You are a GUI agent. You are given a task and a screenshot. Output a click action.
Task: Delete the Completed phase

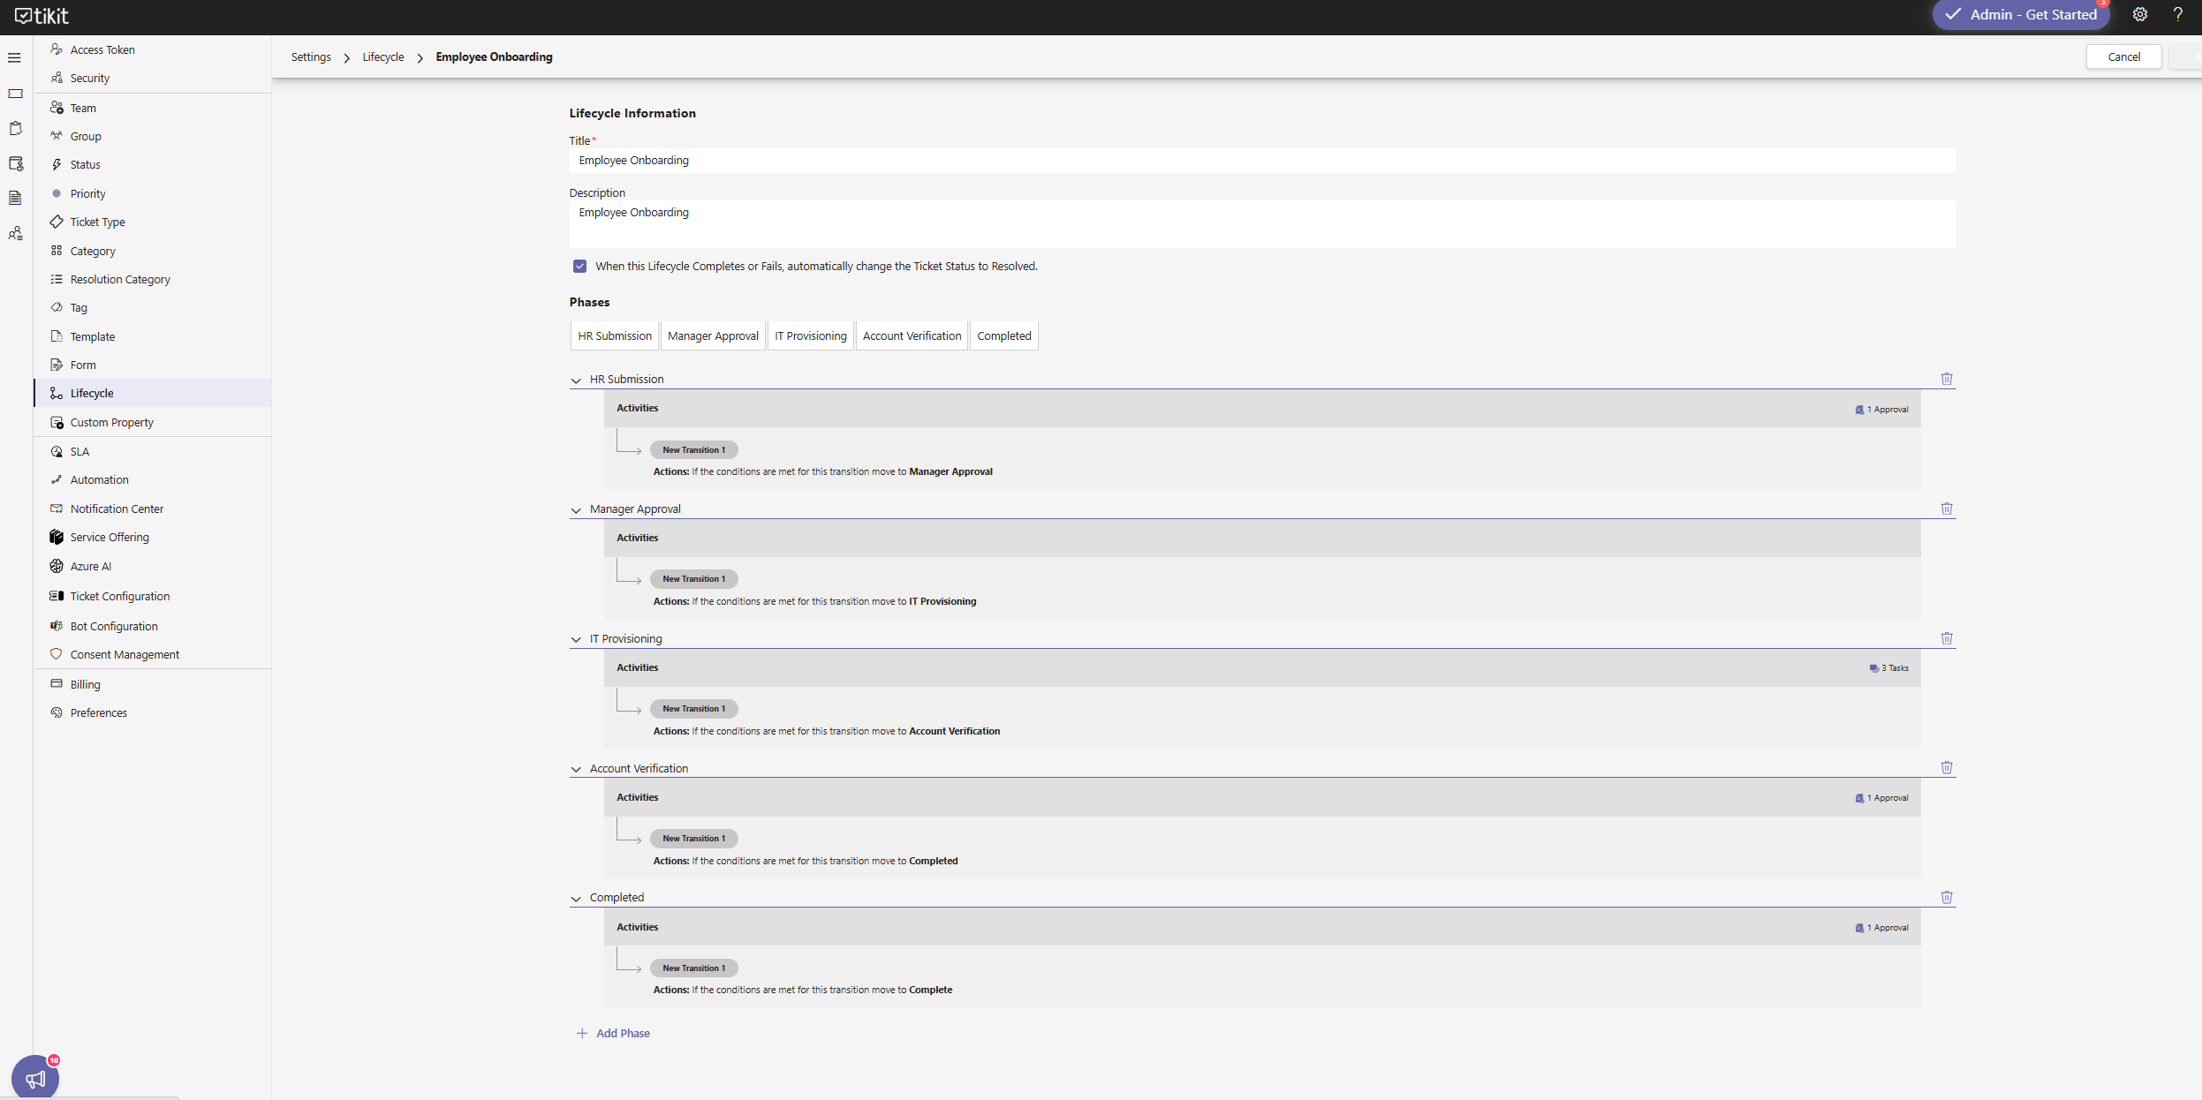[1946, 897]
